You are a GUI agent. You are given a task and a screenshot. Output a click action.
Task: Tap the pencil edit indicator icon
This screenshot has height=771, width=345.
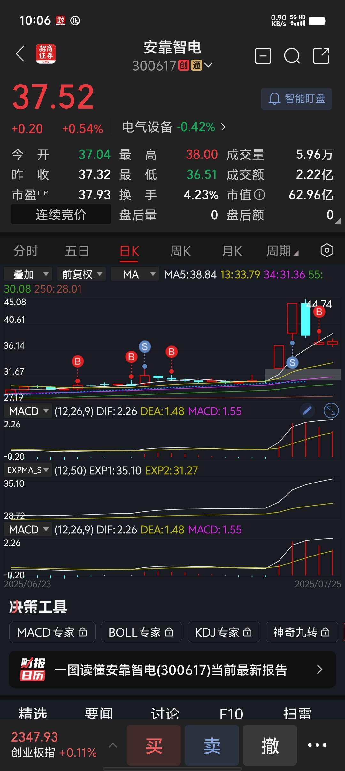[307, 411]
